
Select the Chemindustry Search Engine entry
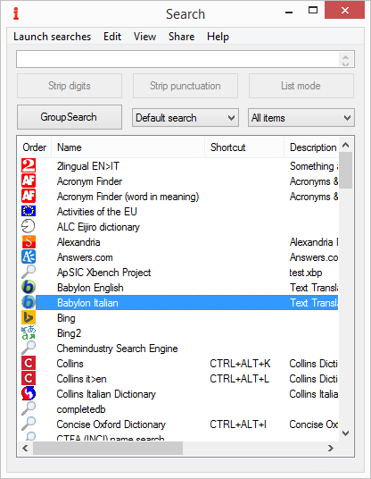click(x=118, y=349)
